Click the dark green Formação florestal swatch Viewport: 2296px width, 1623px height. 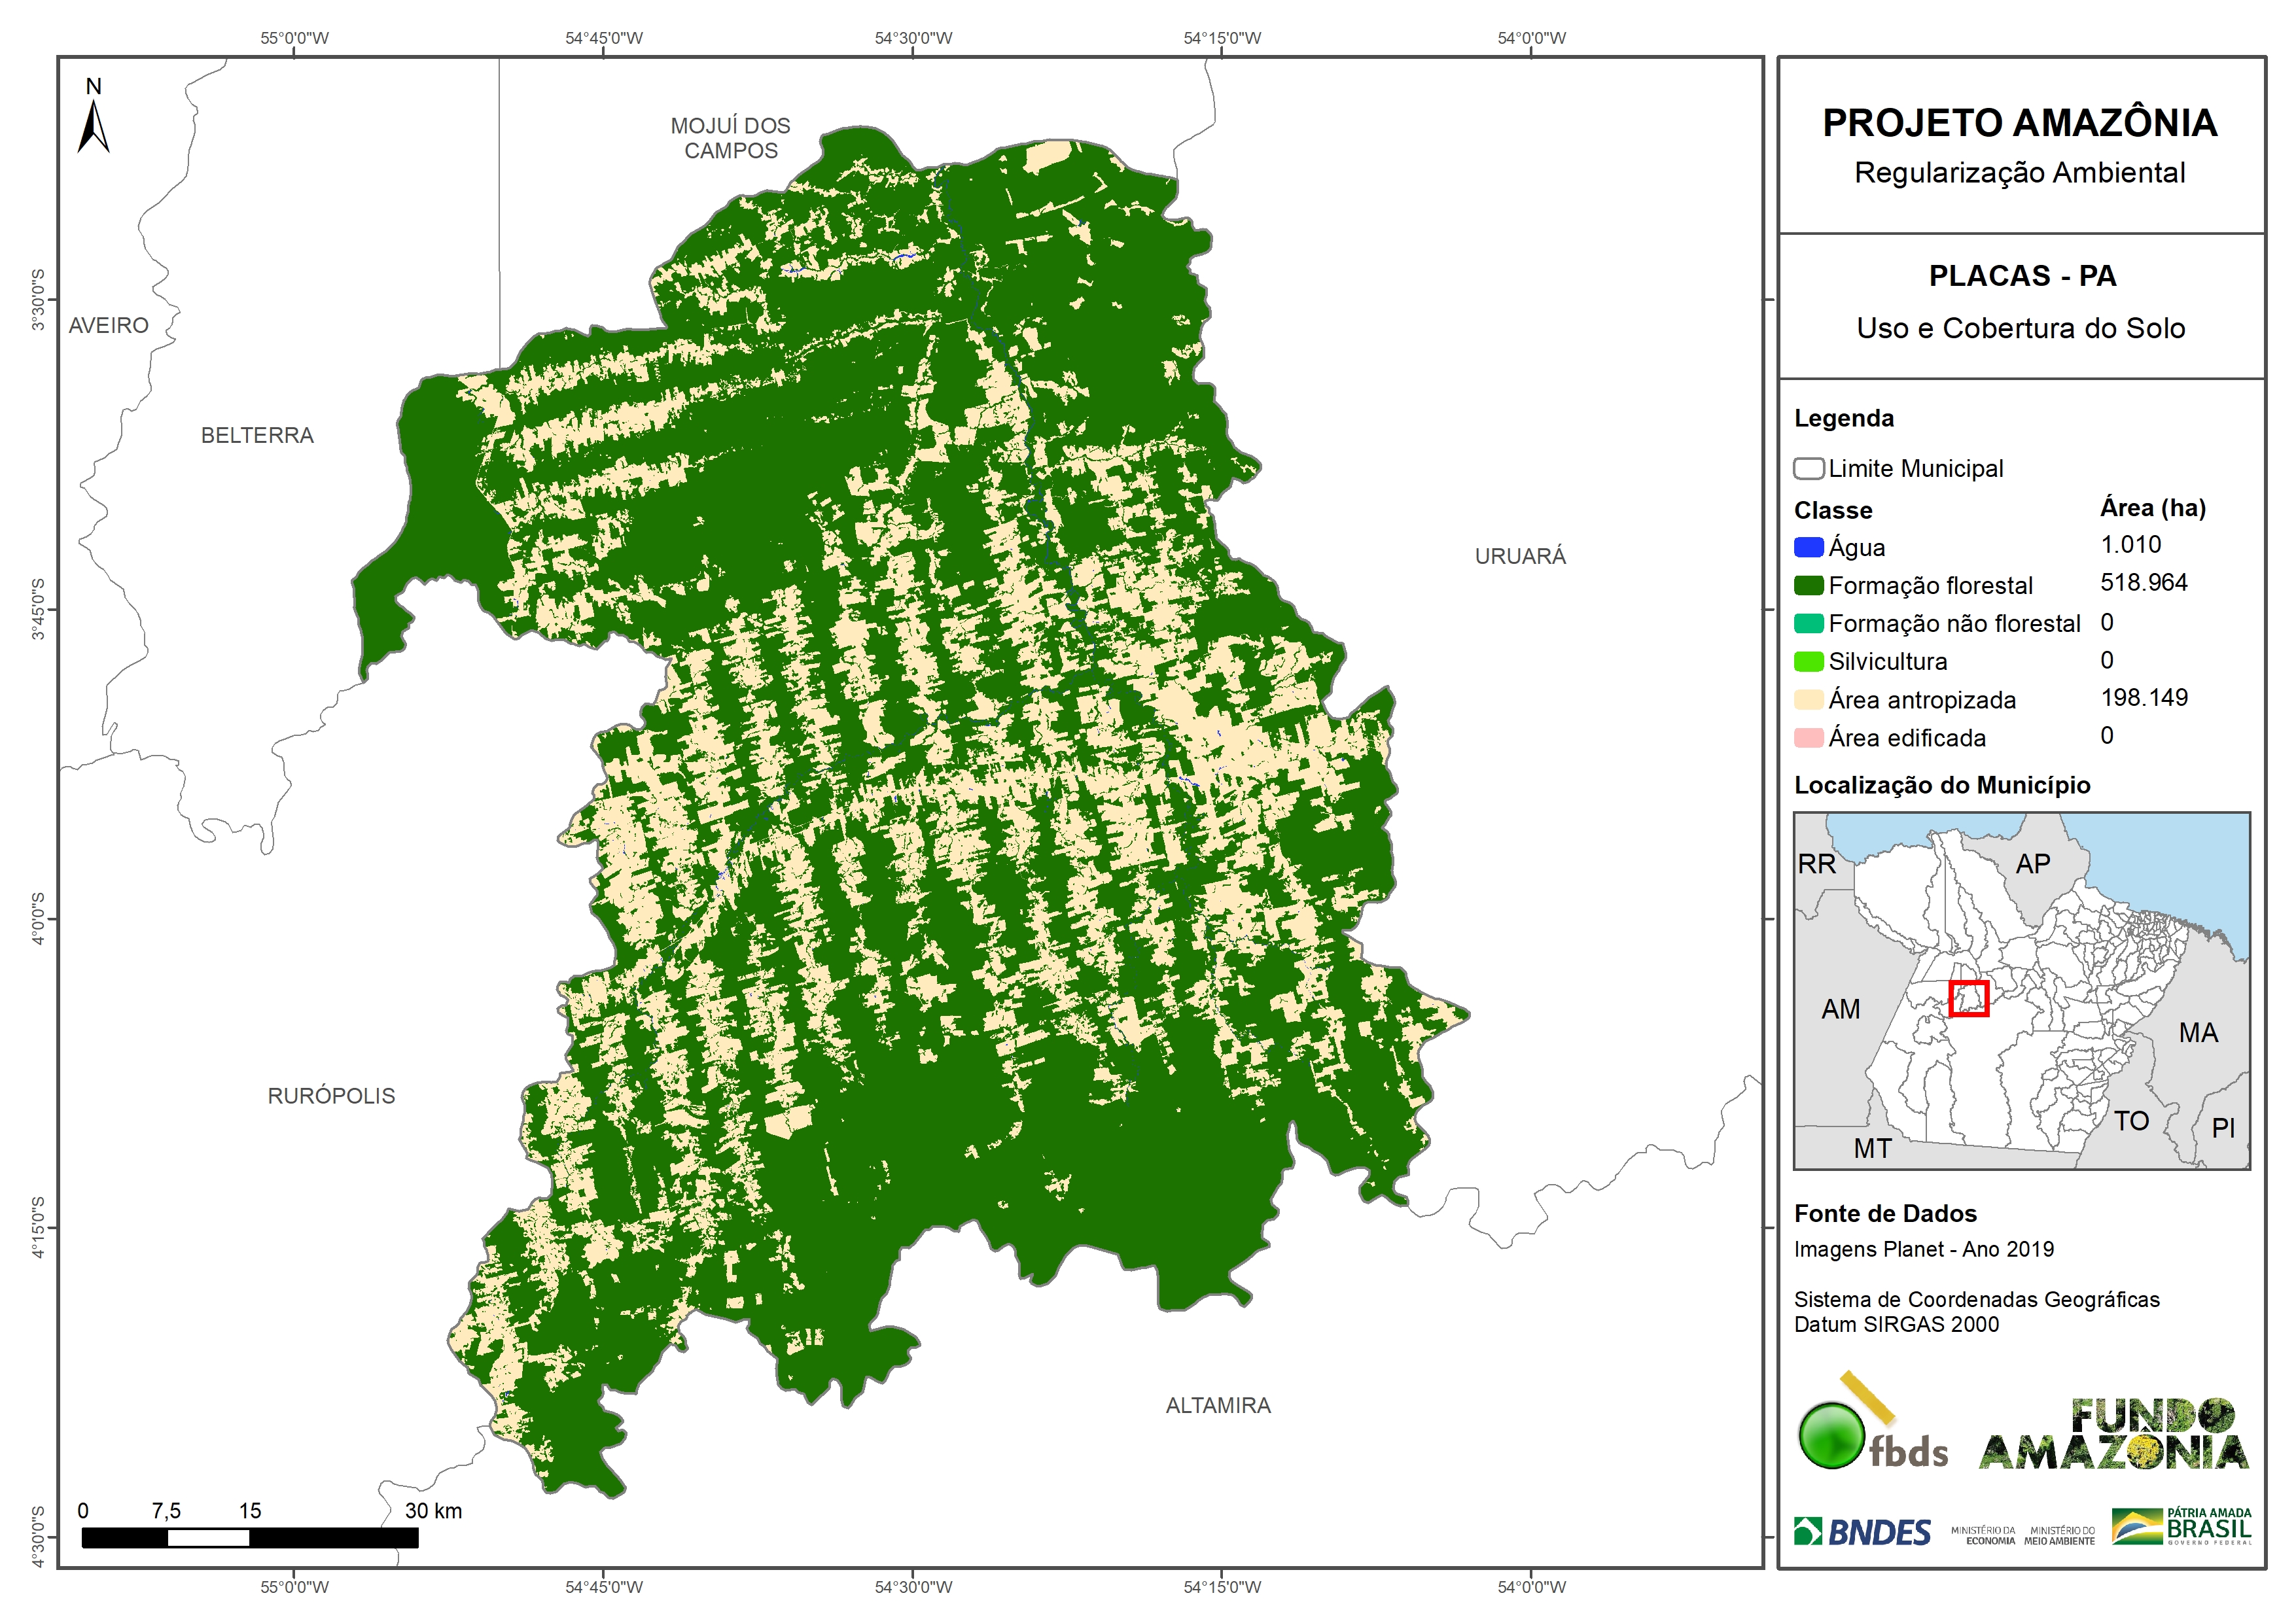(1808, 585)
